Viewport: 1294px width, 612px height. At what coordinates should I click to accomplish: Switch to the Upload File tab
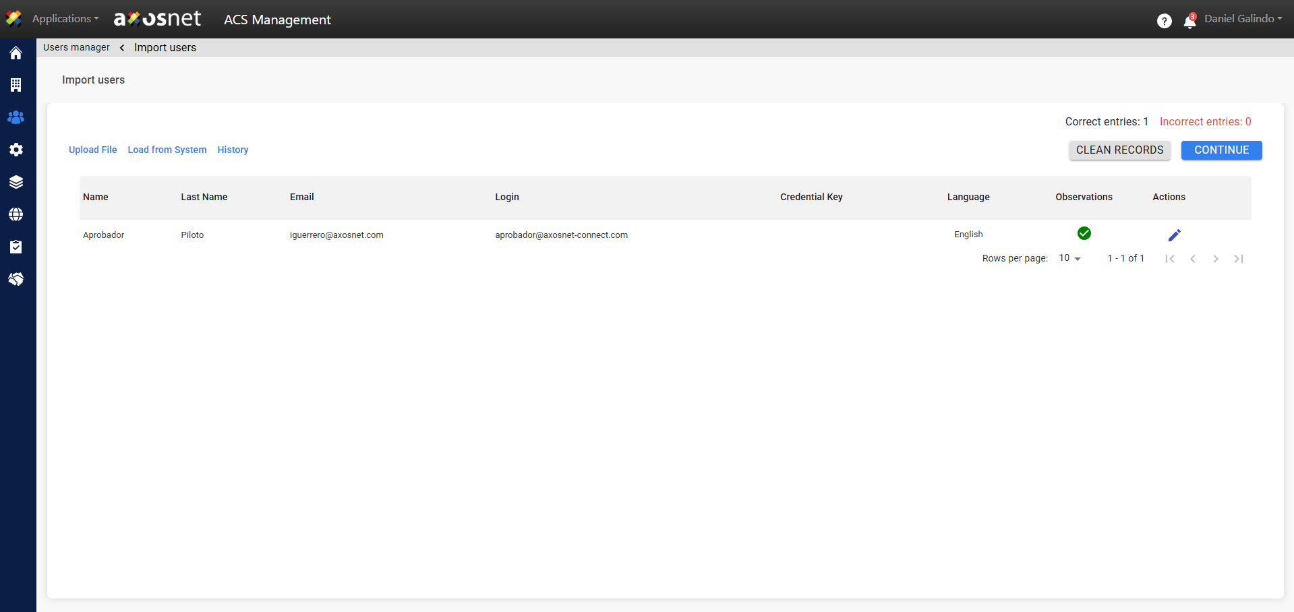[x=92, y=150]
